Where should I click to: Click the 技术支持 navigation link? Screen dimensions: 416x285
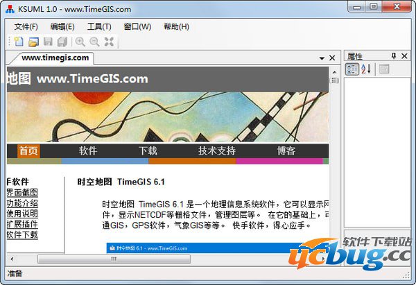pyautogui.click(x=216, y=151)
